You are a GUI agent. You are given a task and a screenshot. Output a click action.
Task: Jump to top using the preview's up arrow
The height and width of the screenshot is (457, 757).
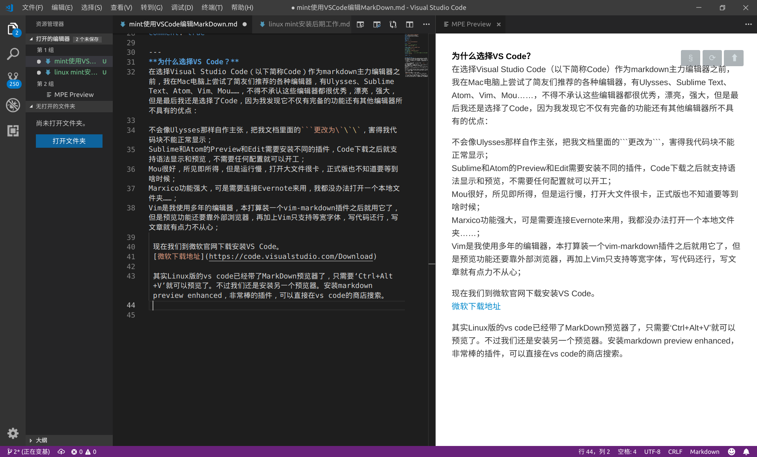pos(733,58)
